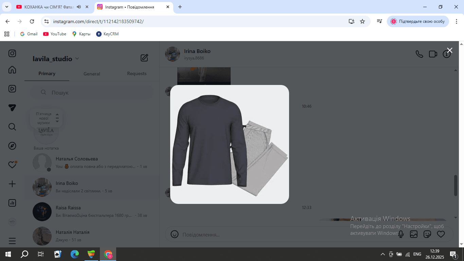Open the KeyCRM bookmark
Image resolution: width=464 pixels, height=261 pixels.
107,34
